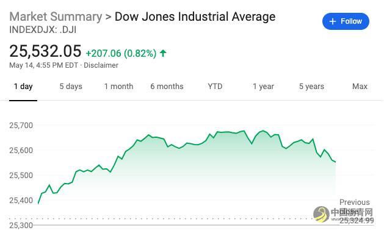This screenshot has width=384, height=233.
Task: Click the 25,532.05 index value
Action: (x=45, y=51)
